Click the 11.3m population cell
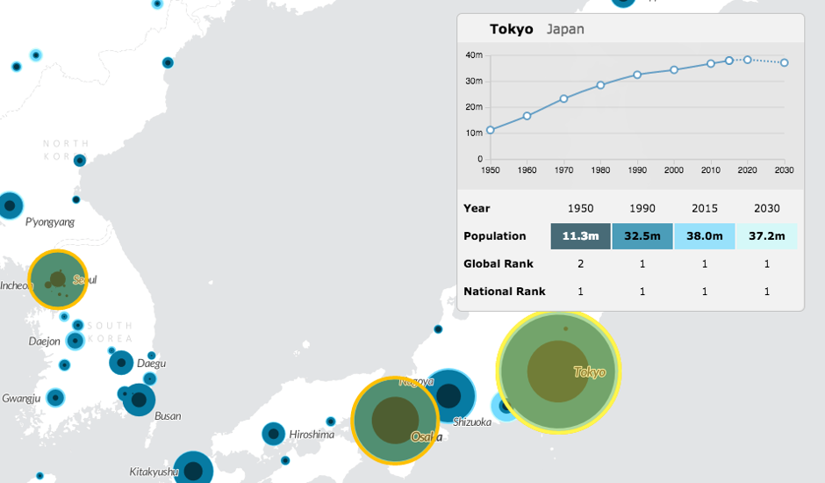 (x=580, y=236)
